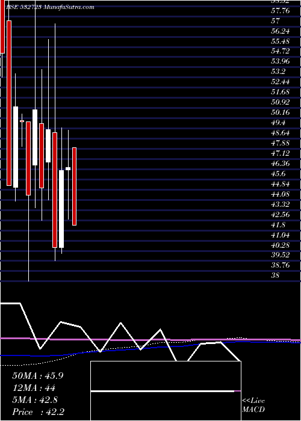Click the 50.92 price axis label
The width and height of the screenshot is (301, 421).
coord(281,102)
